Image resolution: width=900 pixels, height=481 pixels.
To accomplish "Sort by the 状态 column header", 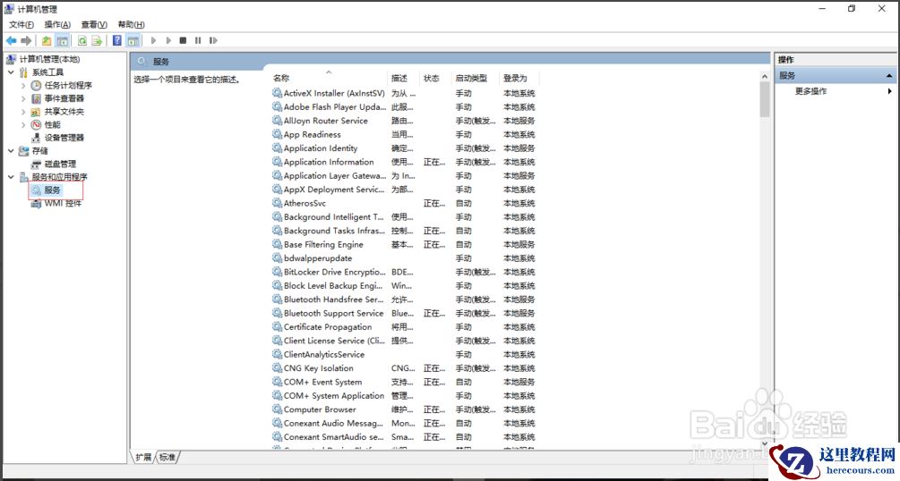I will click(x=436, y=78).
